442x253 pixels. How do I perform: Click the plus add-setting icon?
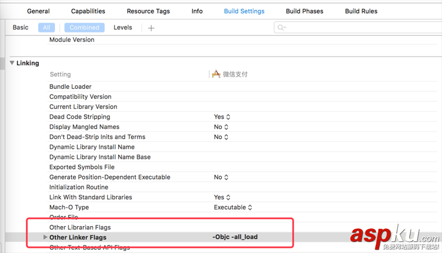click(x=151, y=28)
